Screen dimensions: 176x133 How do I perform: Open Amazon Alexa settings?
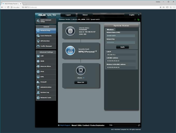click(46, 66)
